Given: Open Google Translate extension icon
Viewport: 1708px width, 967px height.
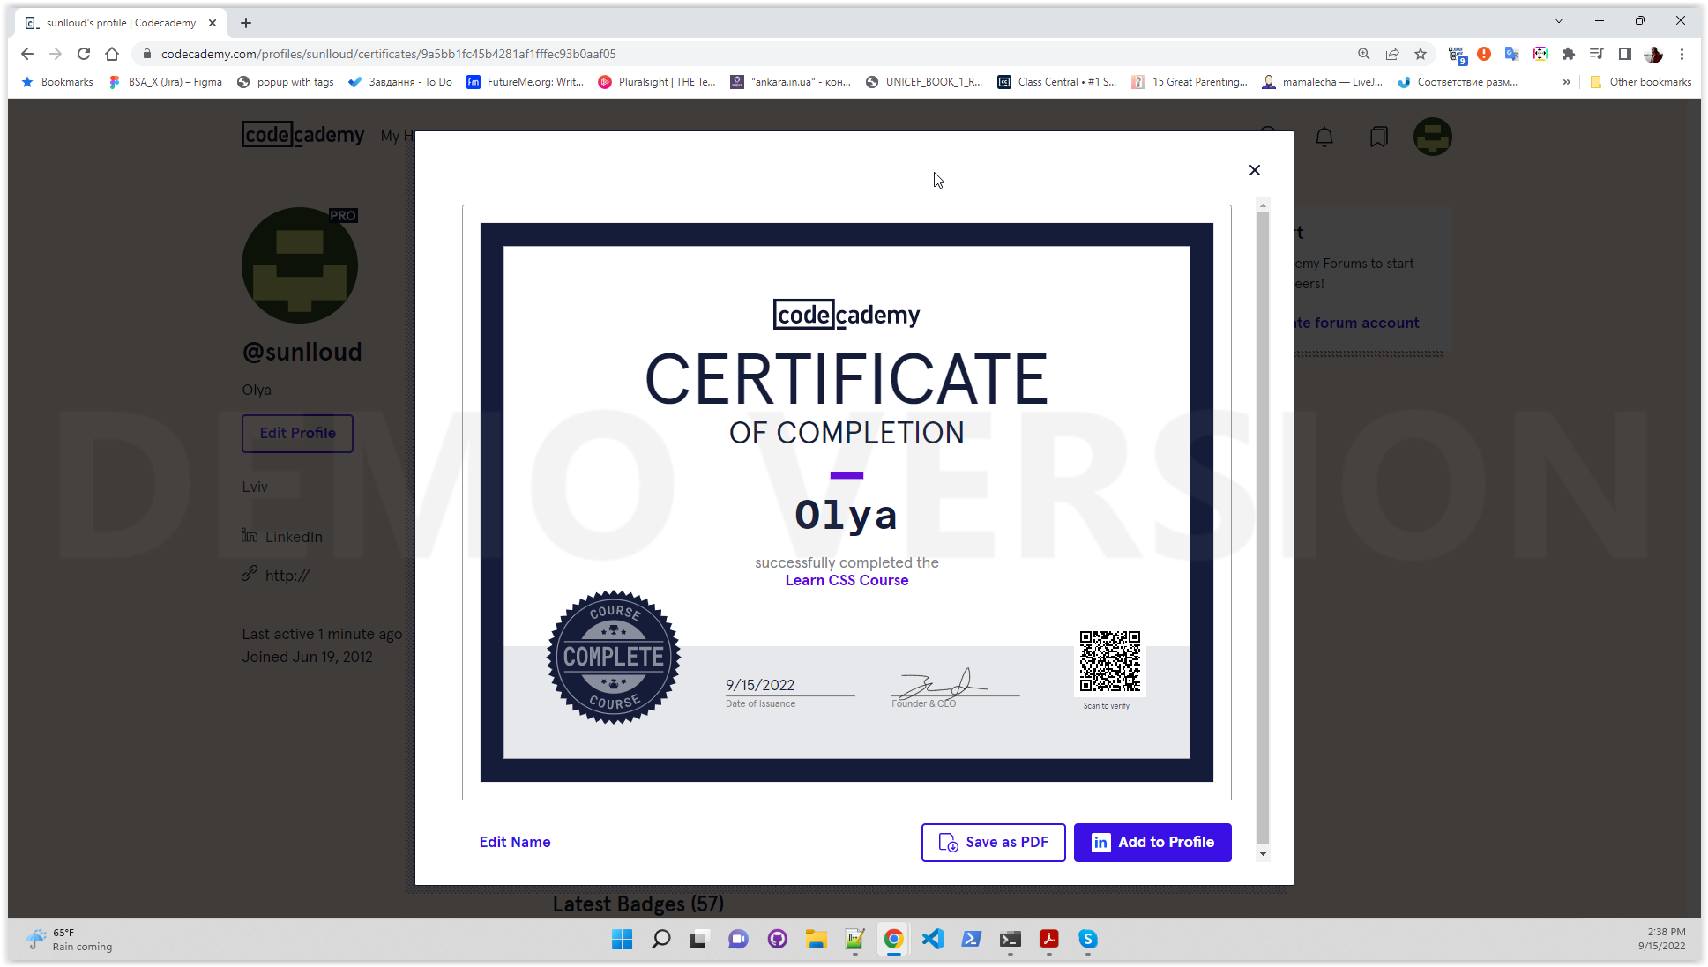Looking at the screenshot, I should pyautogui.click(x=1511, y=54).
